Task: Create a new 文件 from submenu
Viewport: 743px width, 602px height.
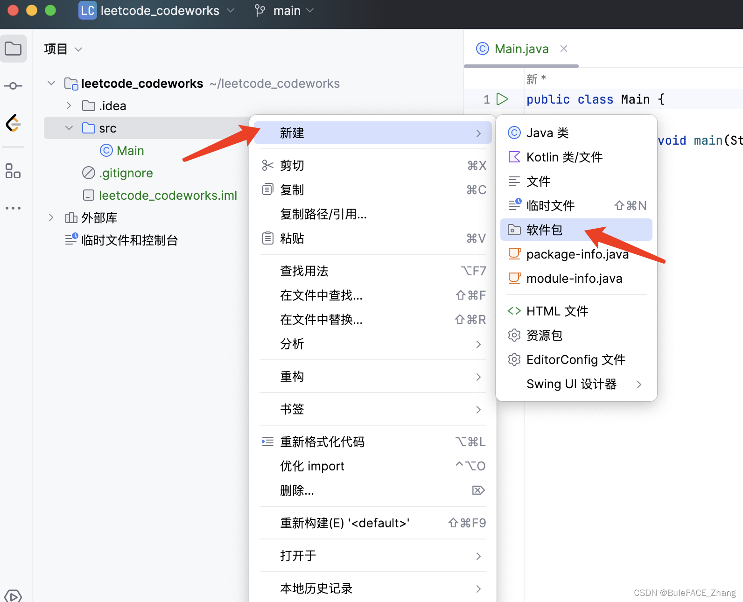Action: [x=576, y=181]
